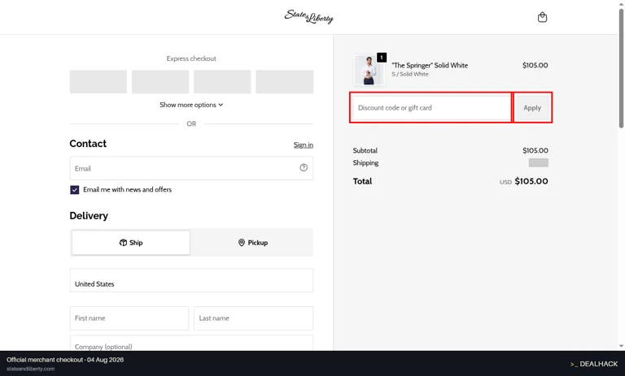Screen dimensions: 625x376
Task: Click the Total $105.00 amount
Action: [531, 181]
